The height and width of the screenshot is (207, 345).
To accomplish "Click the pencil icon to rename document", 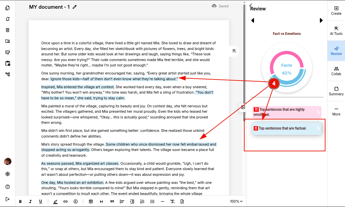I will (74, 7).
